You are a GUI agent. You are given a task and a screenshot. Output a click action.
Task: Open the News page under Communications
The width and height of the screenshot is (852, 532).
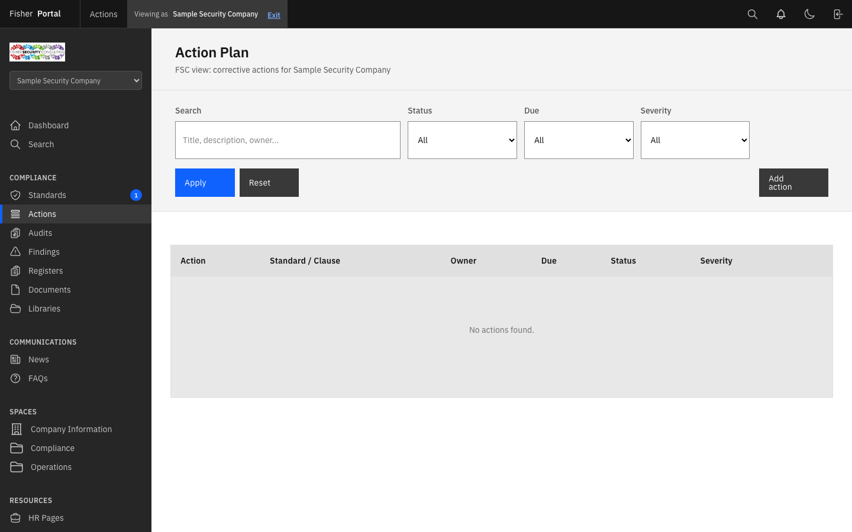pos(39,359)
